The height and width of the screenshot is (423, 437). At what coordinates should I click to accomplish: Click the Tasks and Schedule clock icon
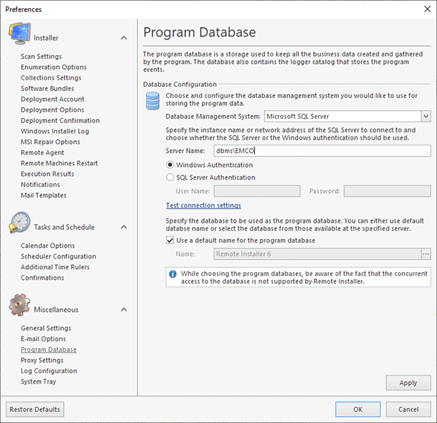[19, 223]
